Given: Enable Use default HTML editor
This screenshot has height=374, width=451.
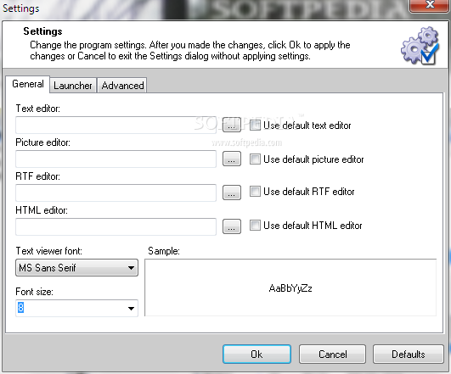Looking at the screenshot, I should pyautogui.click(x=255, y=226).
